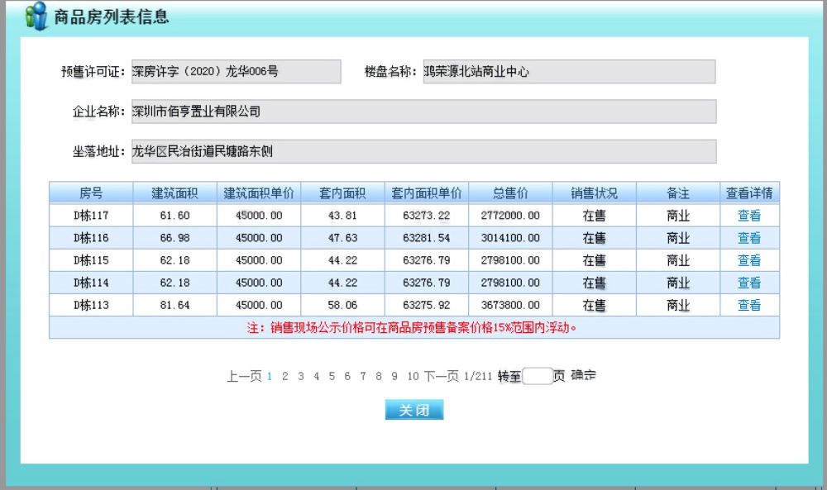The width and height of the screenshot is (827, 490).
Task: Select page 6 in pagination
Action: (347, 376)
